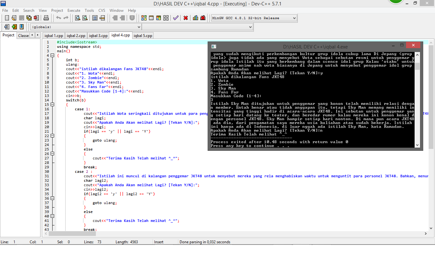Save the current file via toolbar icon

click(22, 18)
